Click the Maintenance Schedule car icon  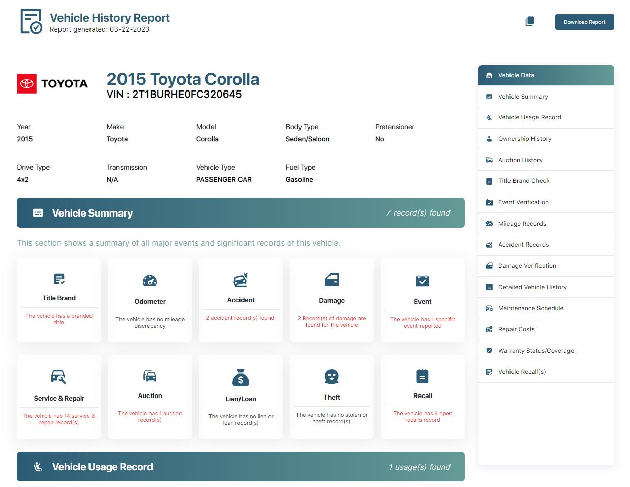pyautogui.click(x=489, y=308)
